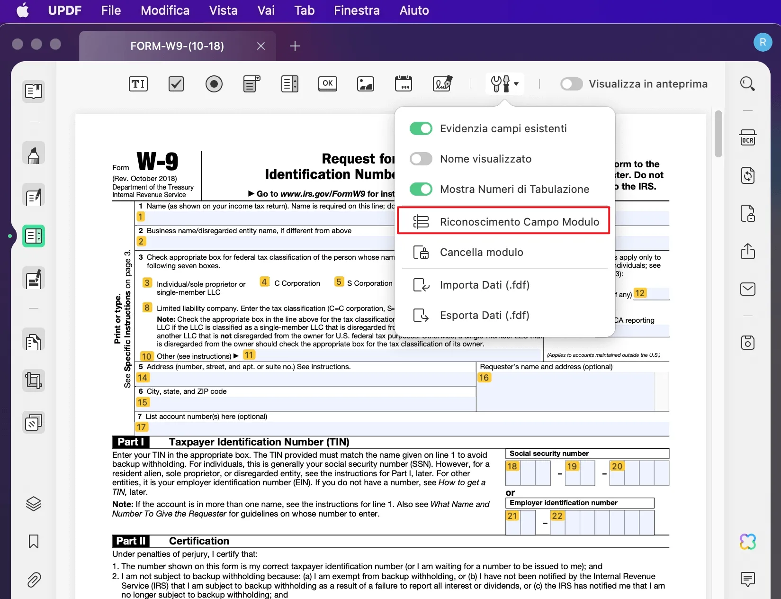Viewport: 781px width, 599px height.
Task: Open the Apple menu
Action: [x=23, y=10]
